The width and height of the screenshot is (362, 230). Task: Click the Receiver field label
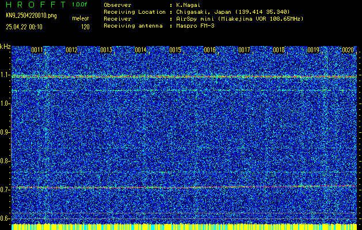[117, 19]
